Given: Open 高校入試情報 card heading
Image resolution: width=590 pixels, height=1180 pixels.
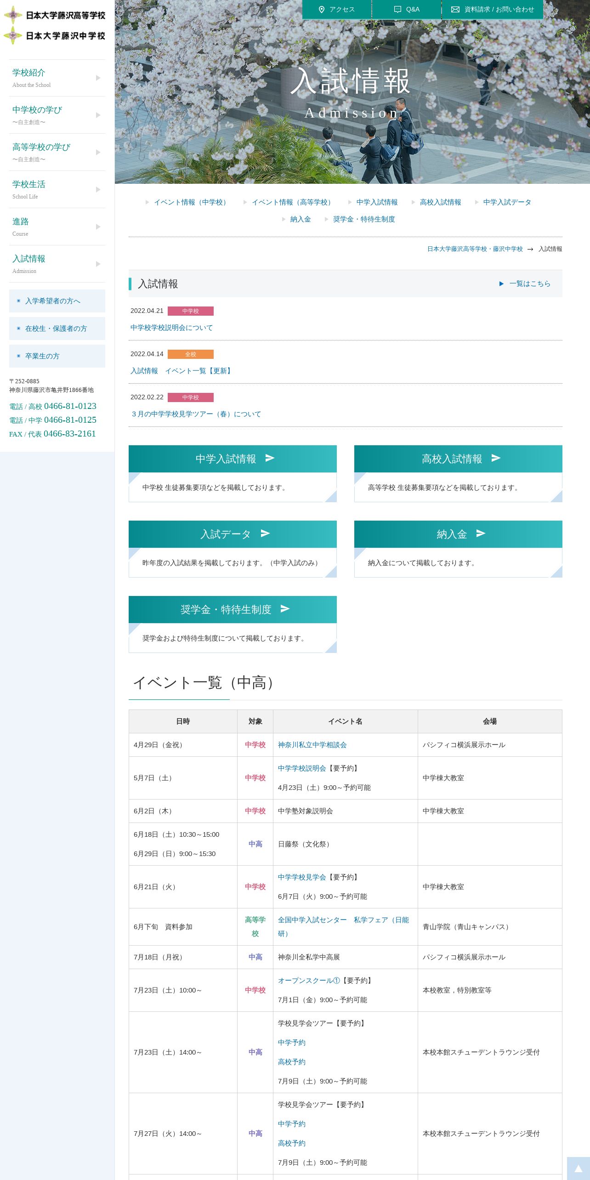Looking at the screenshot, I should (x=458, y=459).
